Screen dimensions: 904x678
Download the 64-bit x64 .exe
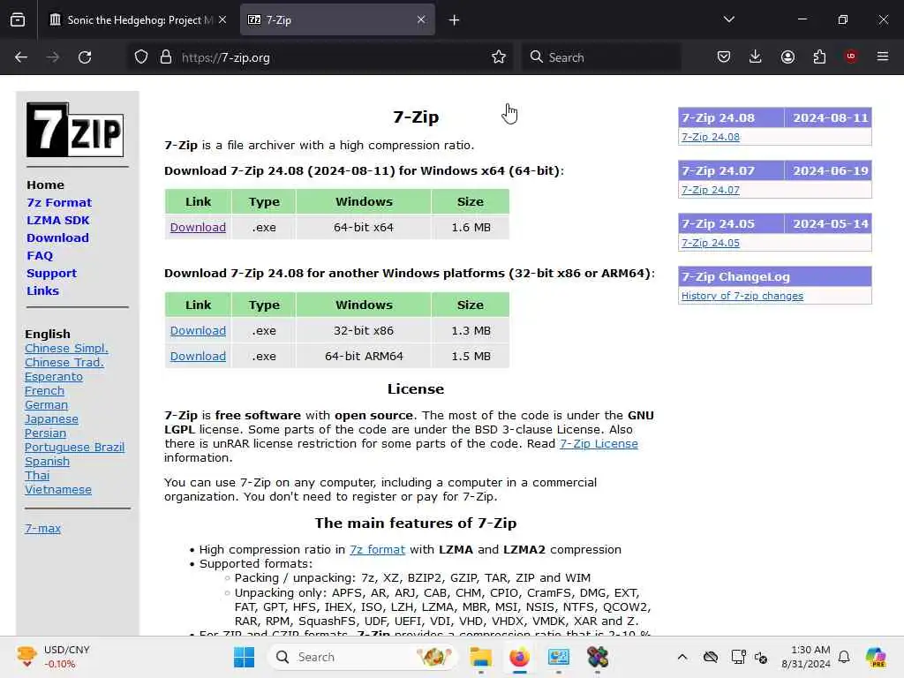click(198, 227)
